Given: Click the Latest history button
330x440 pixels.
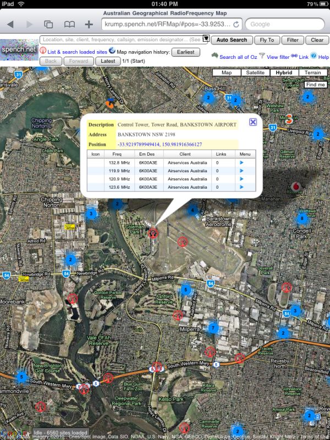Looking at the screenshot, I should pos(108,61).
